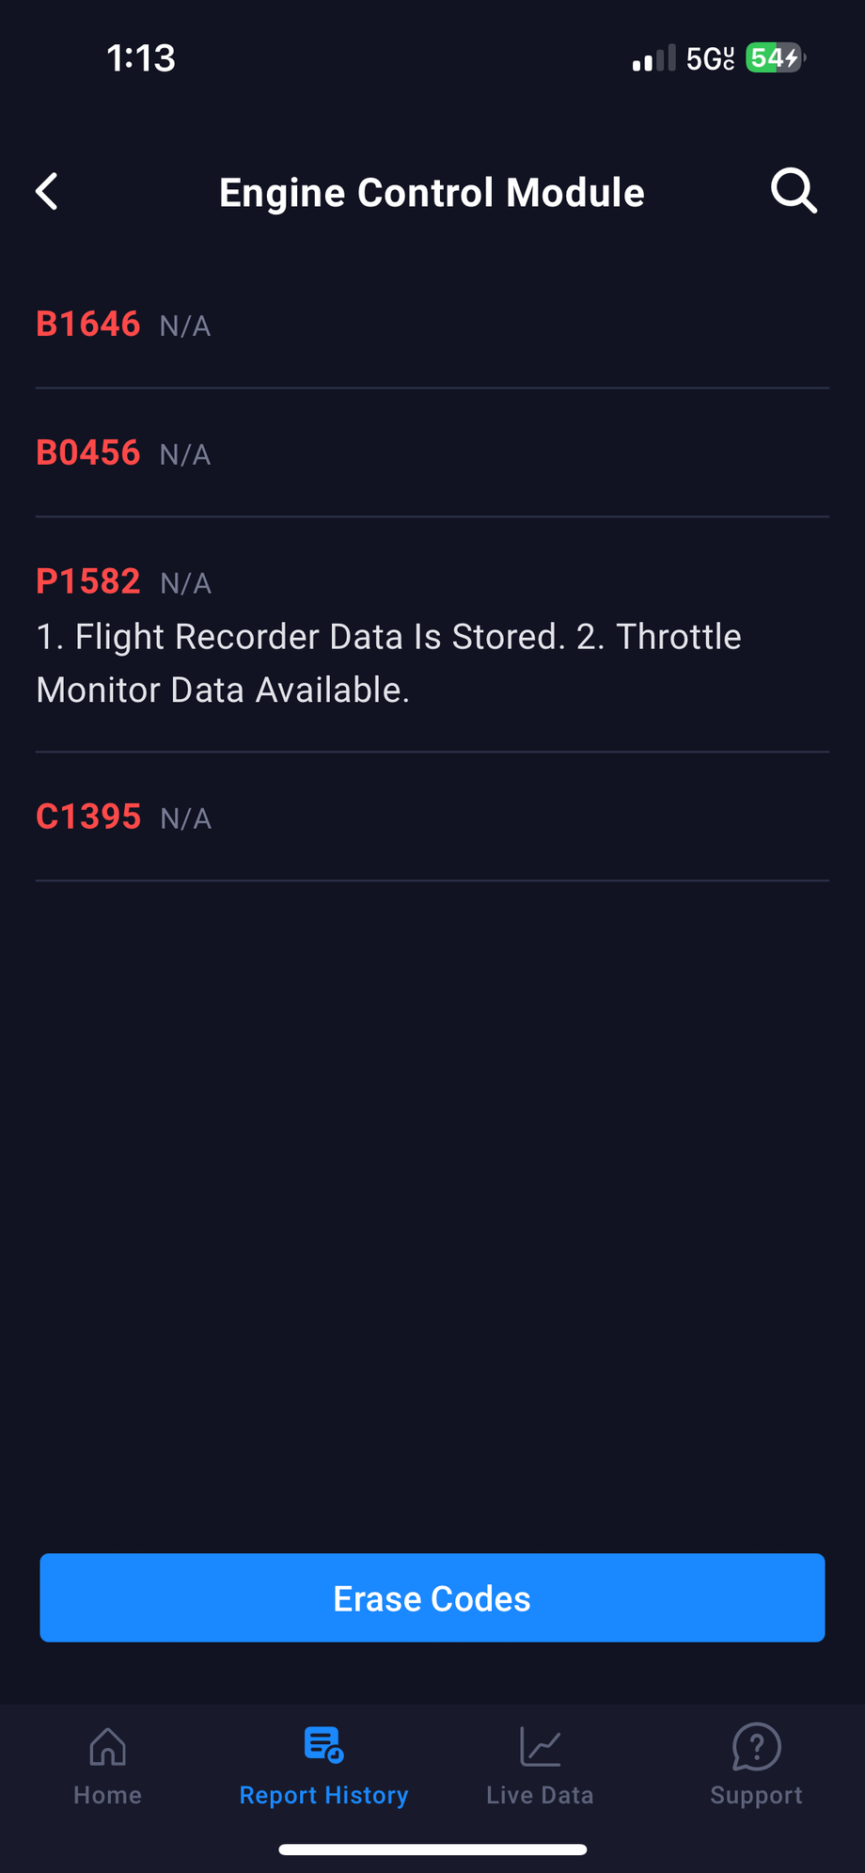Open search with the magnifier icon
Screen dimensions: 865x1873
(794, 192)
